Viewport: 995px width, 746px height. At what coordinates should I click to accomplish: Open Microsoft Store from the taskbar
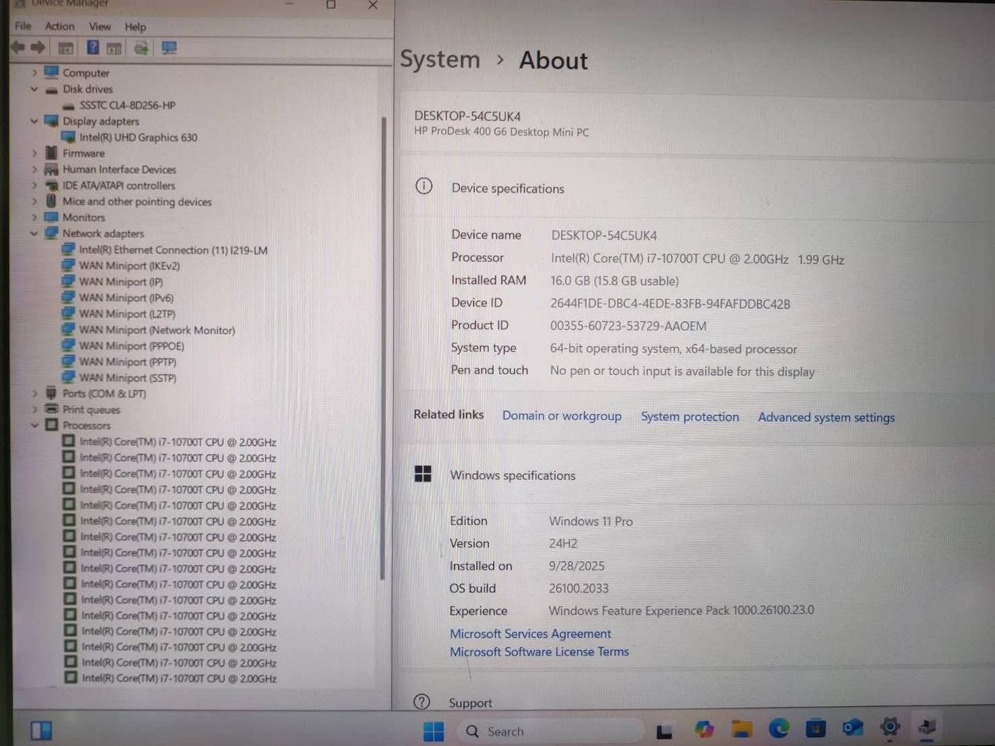point(815,729)
